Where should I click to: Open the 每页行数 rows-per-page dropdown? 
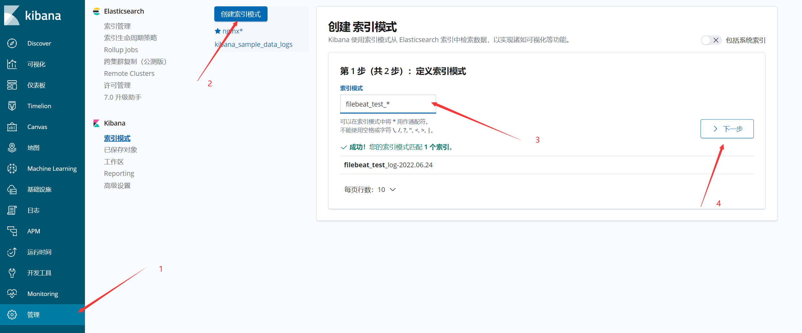point(370,189)
